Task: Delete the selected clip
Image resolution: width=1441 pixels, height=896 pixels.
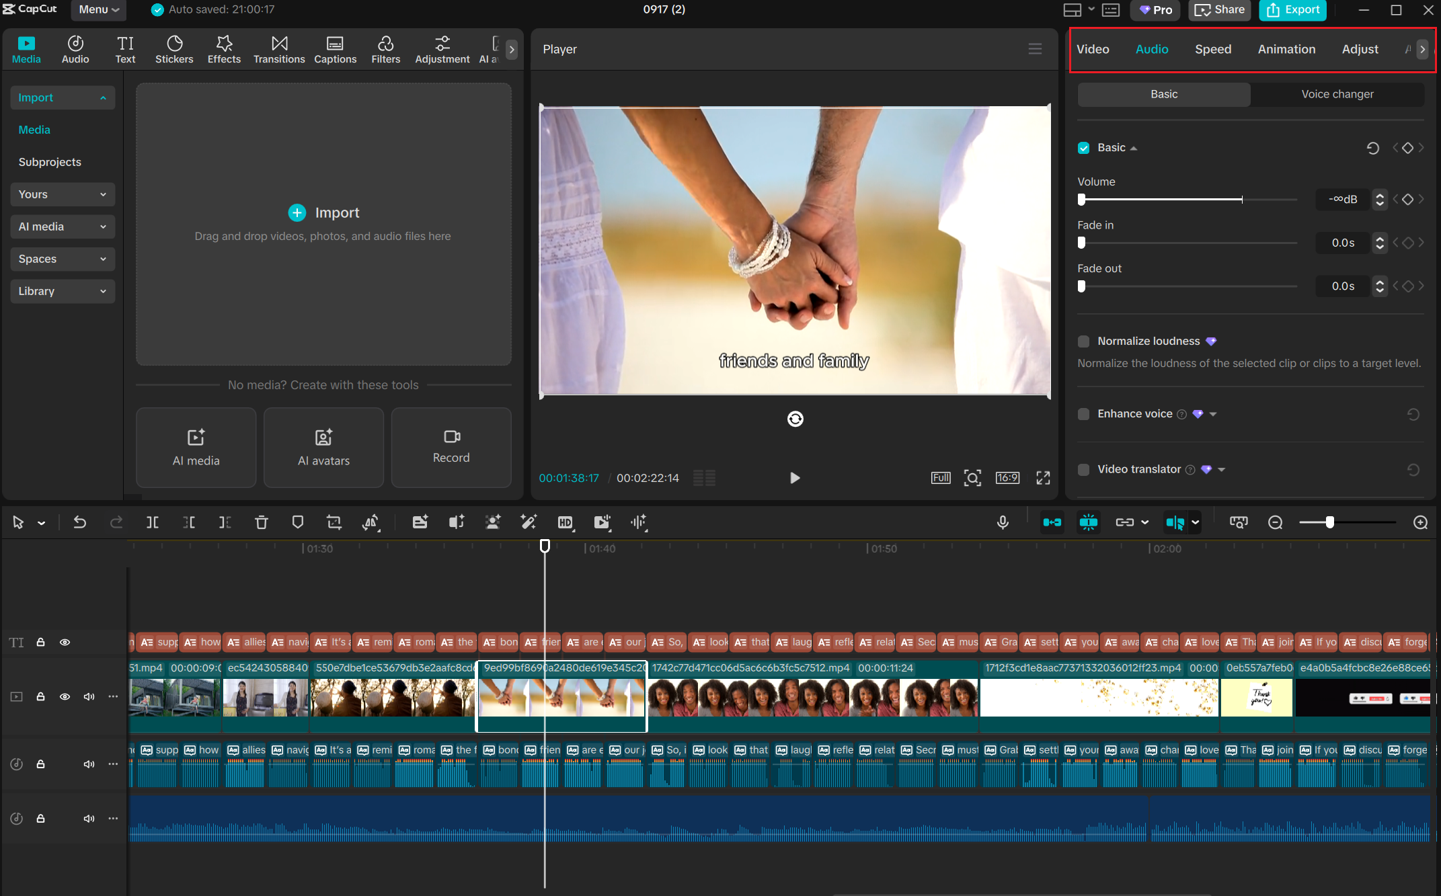Action: [x=261, y=522]
